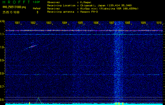Image resolution: width=165 pixels, height=105 pixels.
Task: Click the 1007 time axis label
Action: (112, 23)
